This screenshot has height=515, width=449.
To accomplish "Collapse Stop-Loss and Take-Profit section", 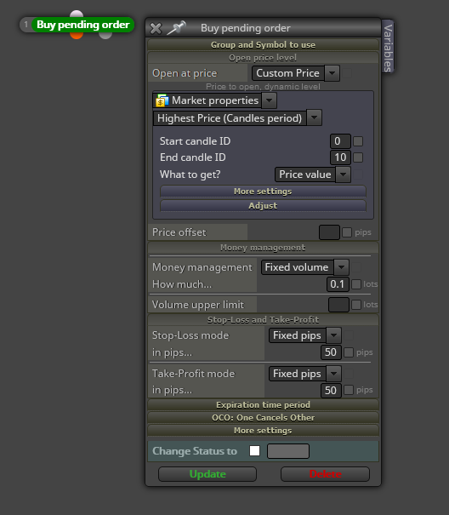I will [264, 320].
